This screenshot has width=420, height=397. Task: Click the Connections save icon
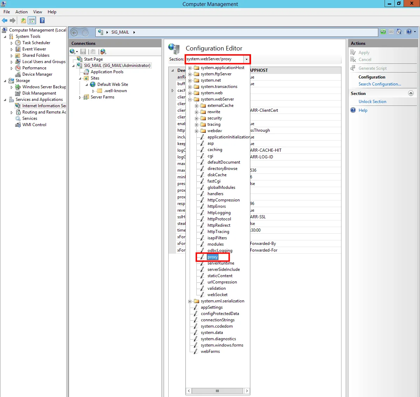(x=83, y=52)
